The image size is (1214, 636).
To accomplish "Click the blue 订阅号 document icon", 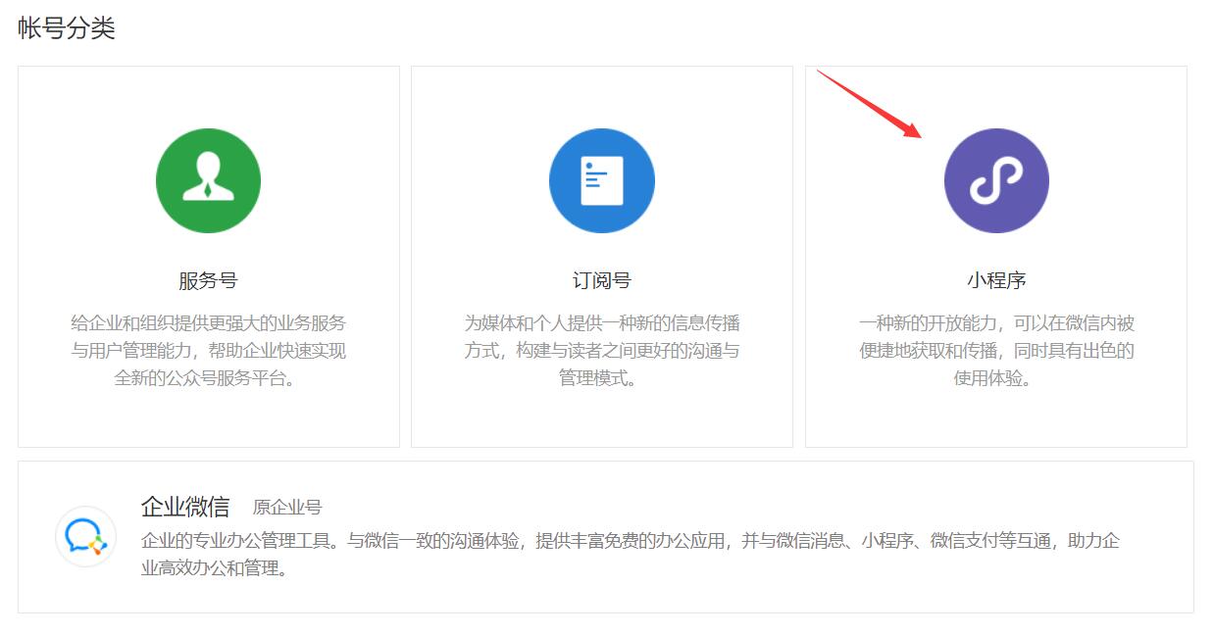I will tap(601, 180).
